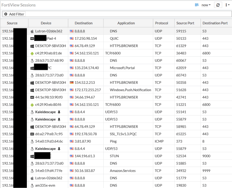The height and width of the screenshot is (188, 232).
Task: Click the blue table view icon beside now
Action: click(197, 5)
